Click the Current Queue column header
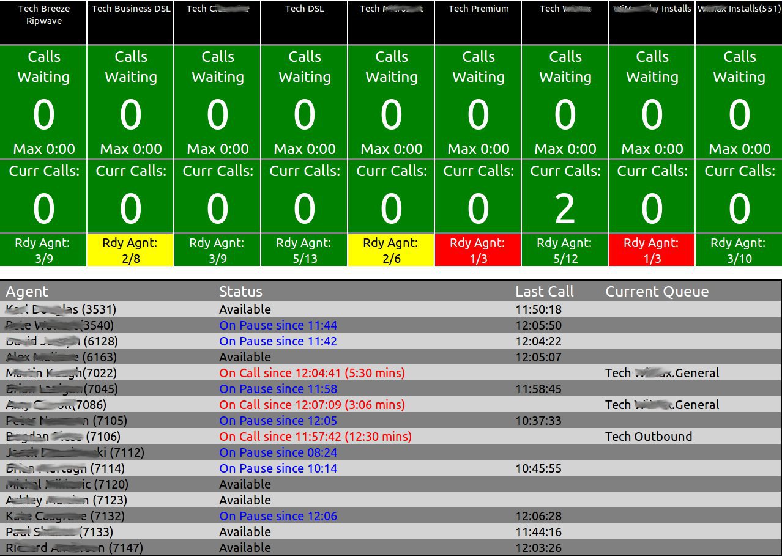The image size is (782, 557). pyautogui.click(x=657, y=292)
